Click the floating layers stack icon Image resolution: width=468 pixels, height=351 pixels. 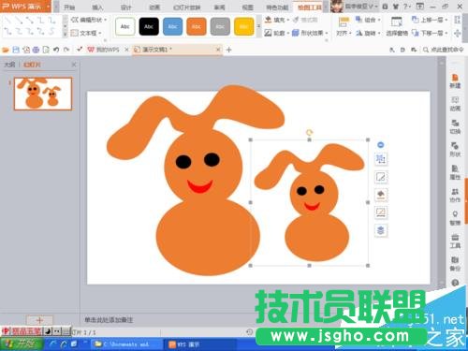[381, 230]
